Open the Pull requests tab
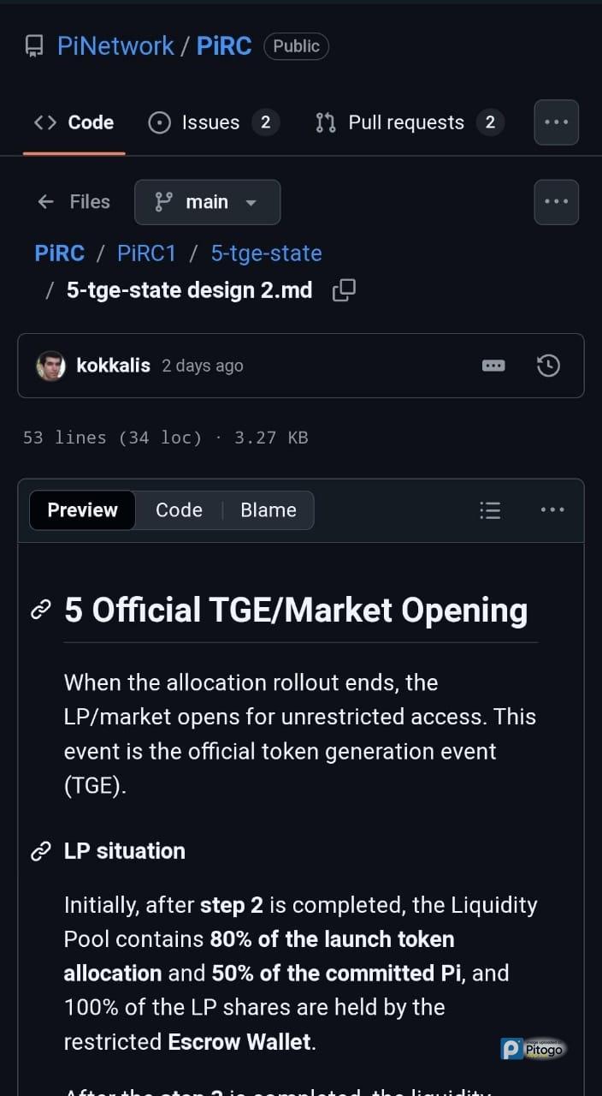 406,122
